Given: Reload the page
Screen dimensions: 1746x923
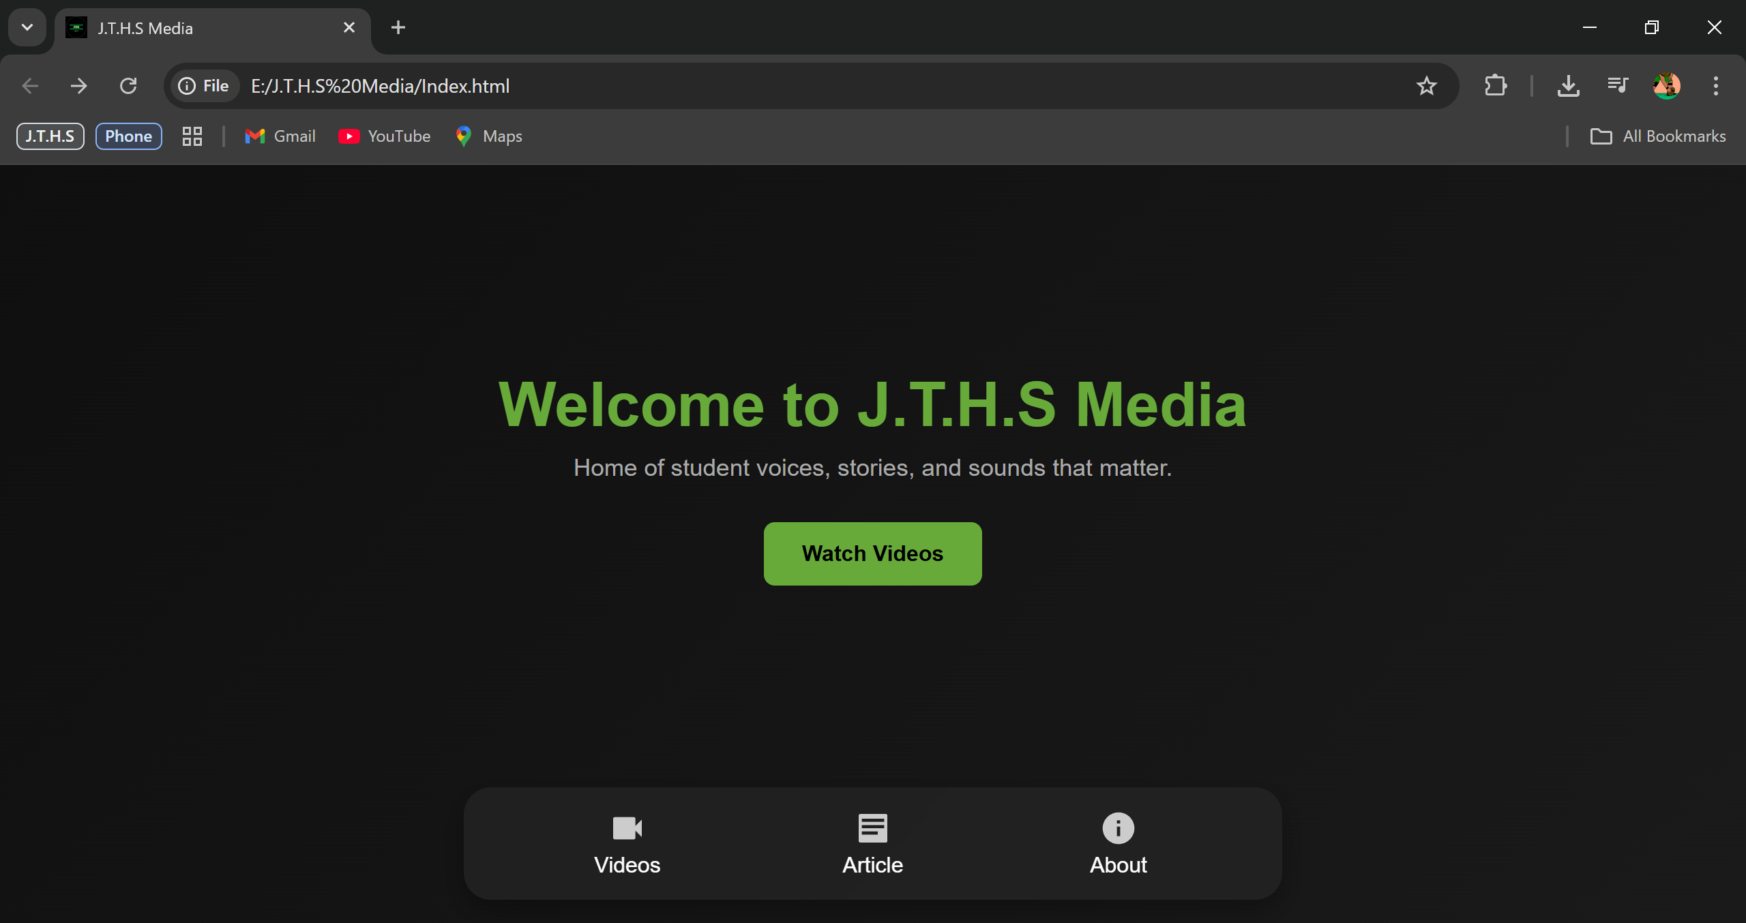Looking at the screenshot, I should 128,86.
